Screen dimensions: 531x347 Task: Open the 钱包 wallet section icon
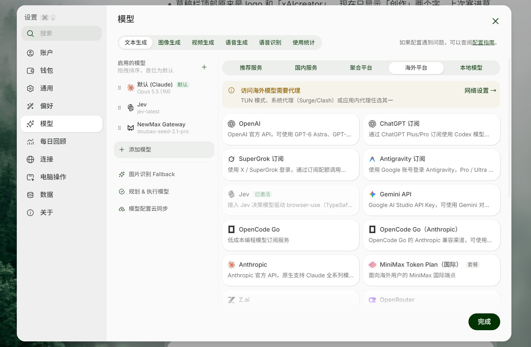(30, 71)
